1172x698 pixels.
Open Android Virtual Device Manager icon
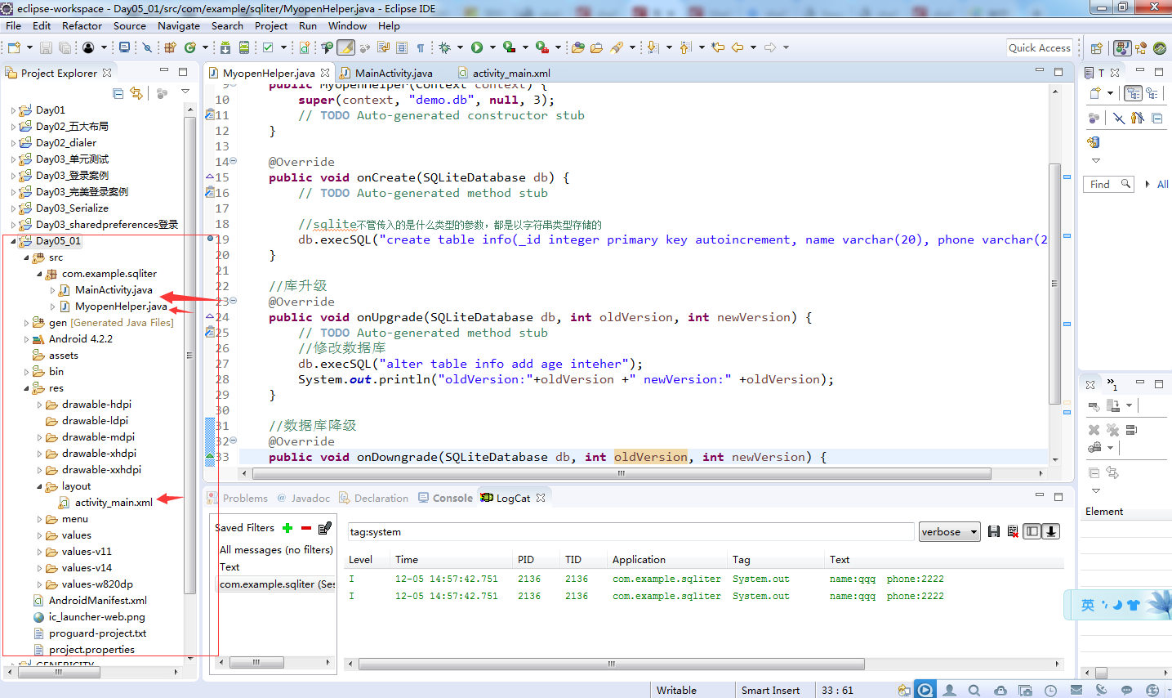click(243, 47)
